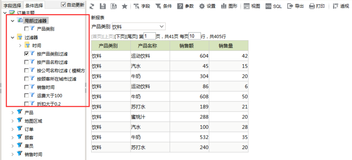Open the 参数 parameters tool

[x=185, y=6]
